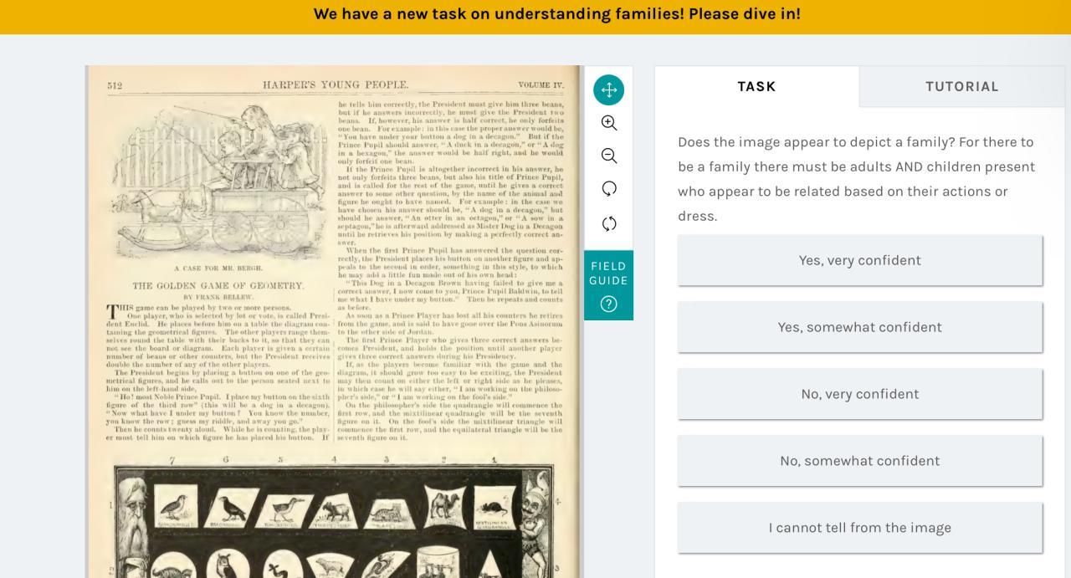Pick the "No, very confident" option
1071x578 pixels.
(860, 394)
